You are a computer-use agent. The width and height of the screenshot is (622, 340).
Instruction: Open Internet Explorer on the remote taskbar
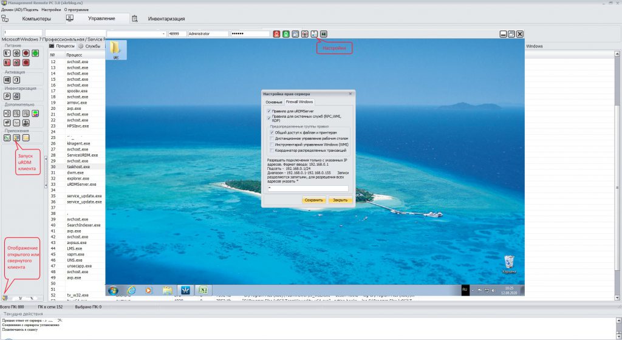coord(131,290)
